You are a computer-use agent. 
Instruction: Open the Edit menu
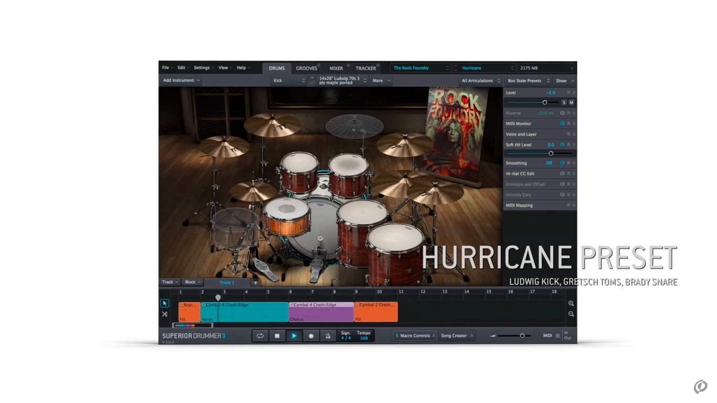click(183, 68)
